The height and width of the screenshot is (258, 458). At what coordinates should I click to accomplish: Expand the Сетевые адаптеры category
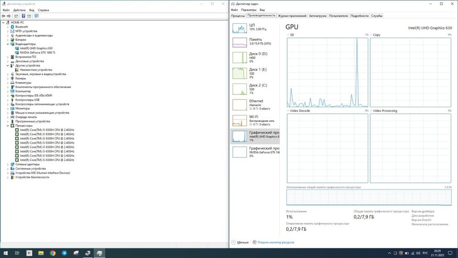[x=8, y=165]
